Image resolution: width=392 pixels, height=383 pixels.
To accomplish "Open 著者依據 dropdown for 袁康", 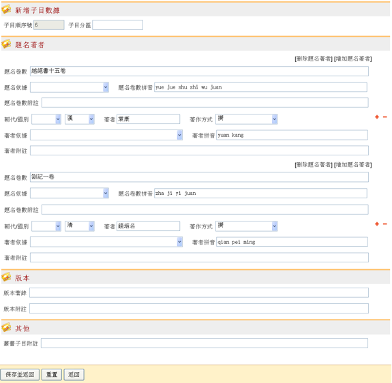I will [x=106, y=135].
